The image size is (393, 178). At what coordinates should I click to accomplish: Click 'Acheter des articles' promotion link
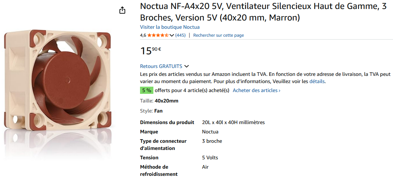click(256, 90)
